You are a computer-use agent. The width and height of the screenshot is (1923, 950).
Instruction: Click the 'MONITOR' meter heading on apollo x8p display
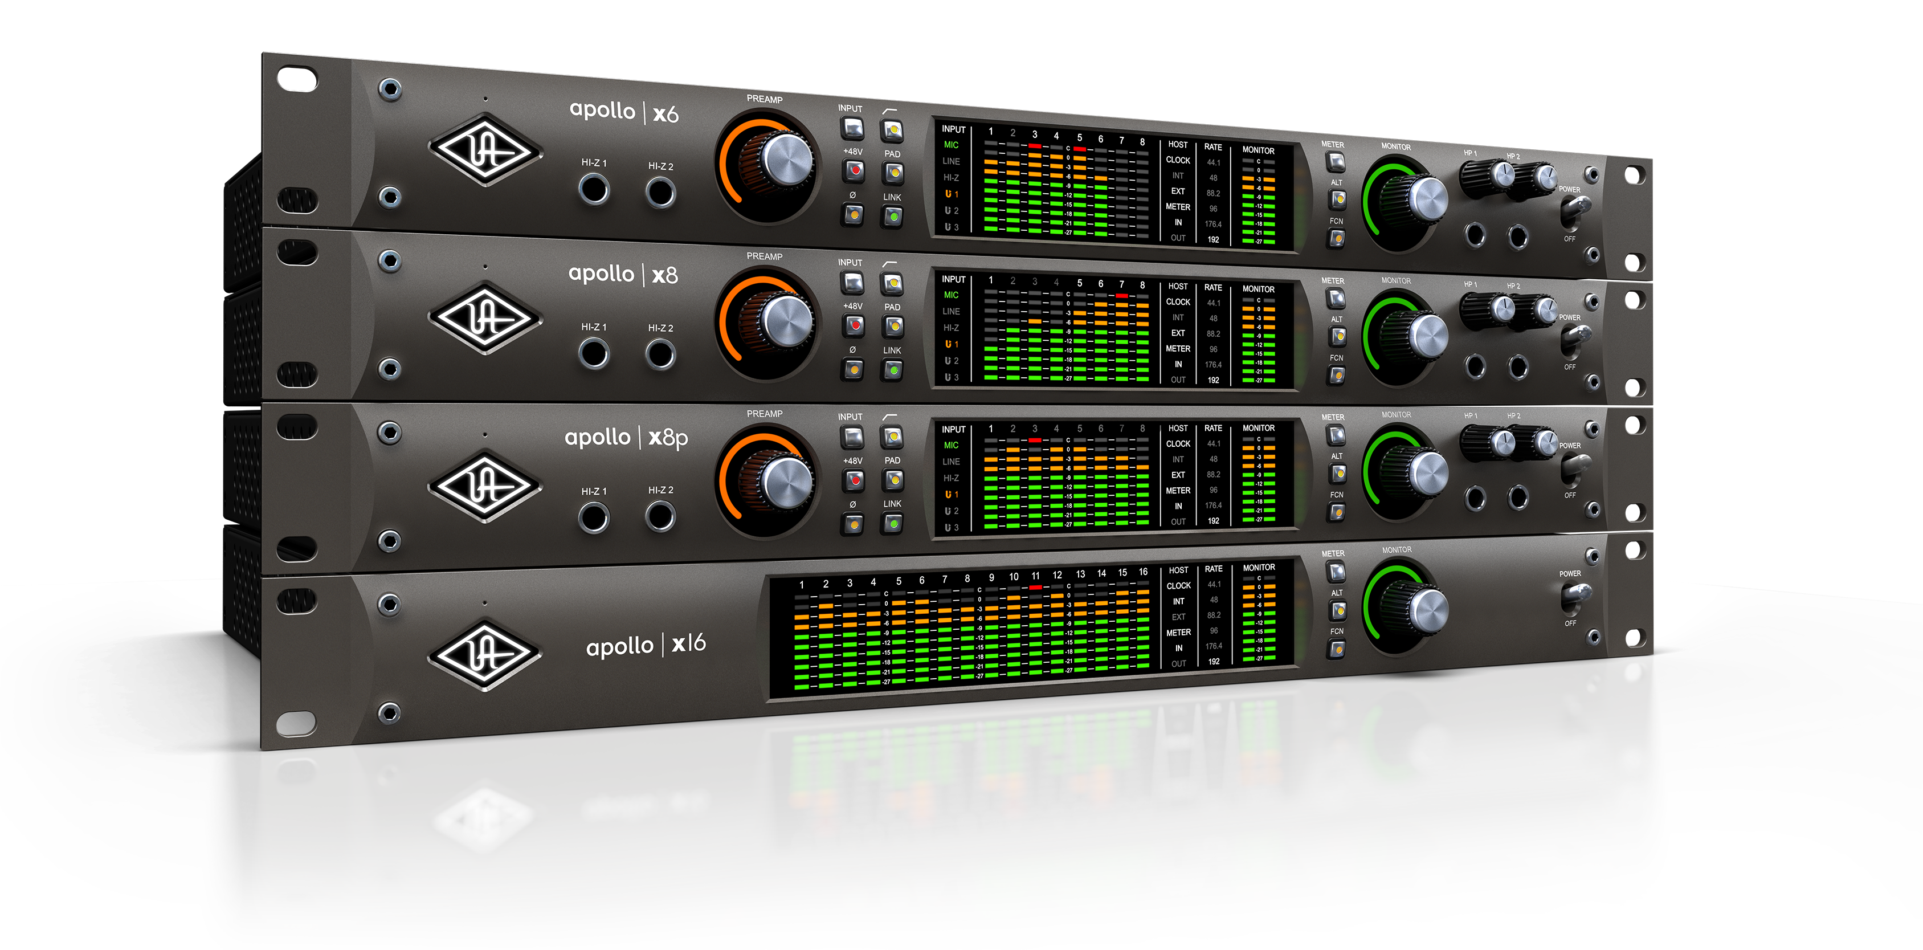1259,428
